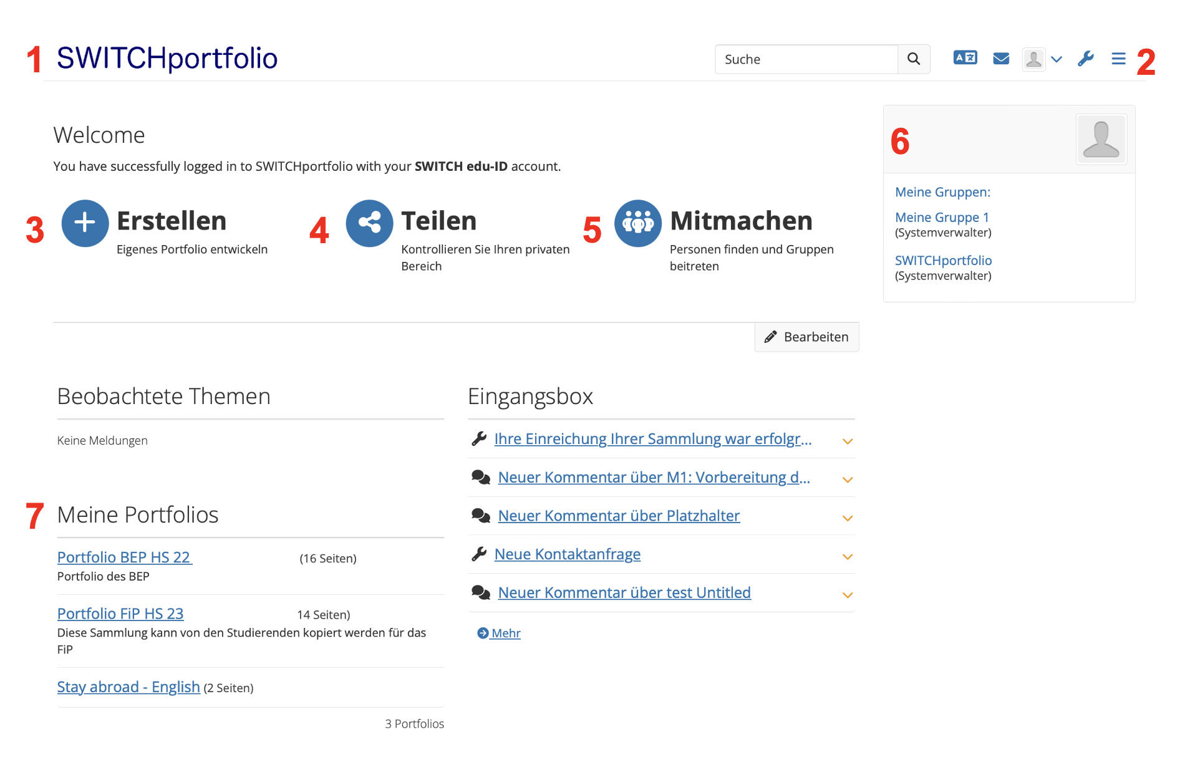1185x762 pixels.
Task: Click into the Suche search field
Action: point(806,59)
